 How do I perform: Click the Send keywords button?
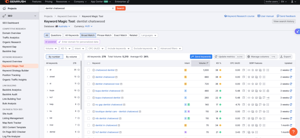pyautogui.click(x=201, y=57)
